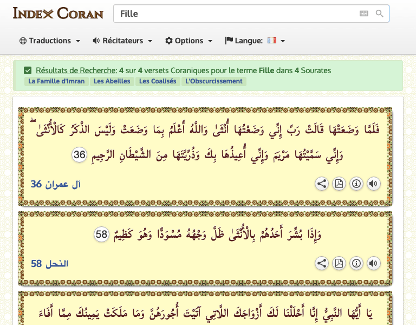Open the virtual keyboard icon in search box
The image size is (416, 325).
click(x=364, y=14)
